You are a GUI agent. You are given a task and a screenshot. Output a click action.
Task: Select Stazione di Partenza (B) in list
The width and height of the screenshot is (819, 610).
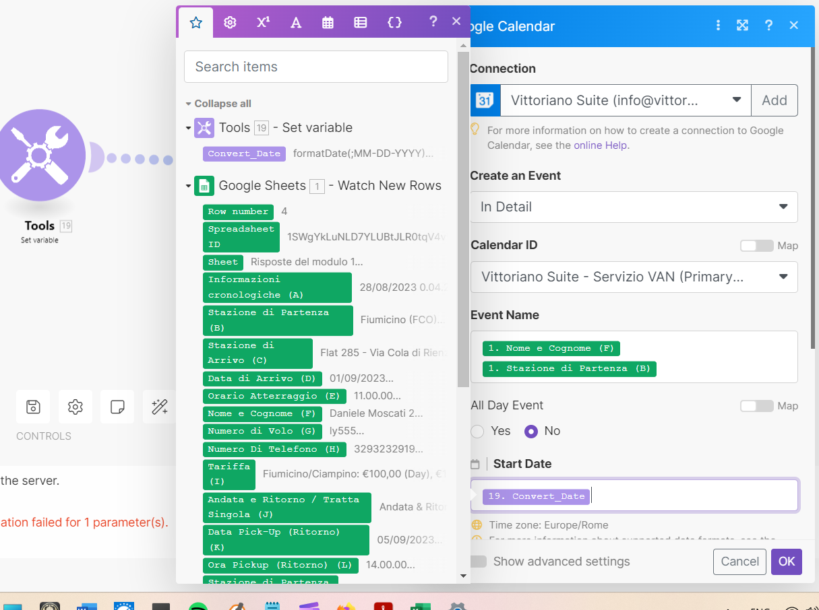(278, 320)
